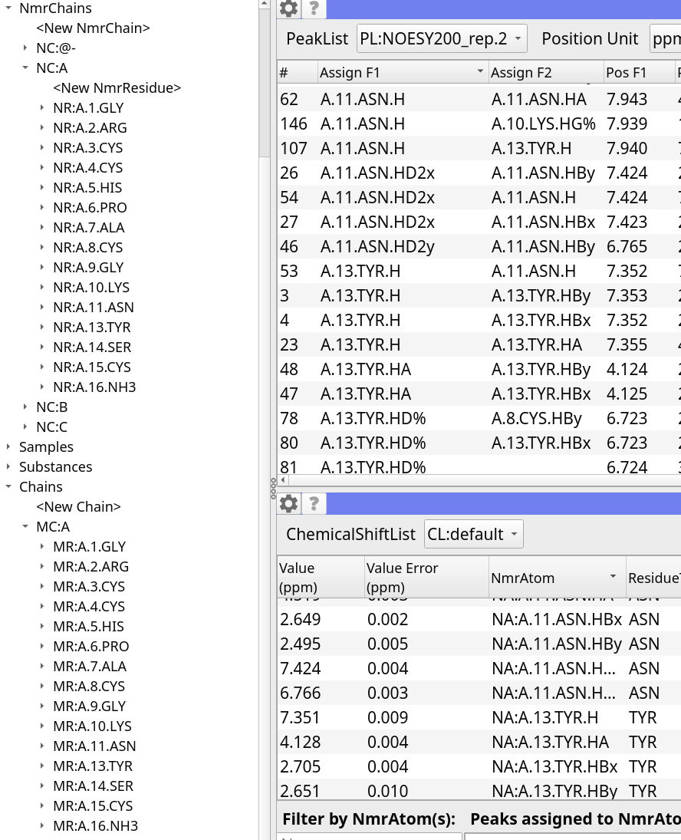Click splitter handle between the two modules
Screen dimensions: 681x840
pos(273,489)
